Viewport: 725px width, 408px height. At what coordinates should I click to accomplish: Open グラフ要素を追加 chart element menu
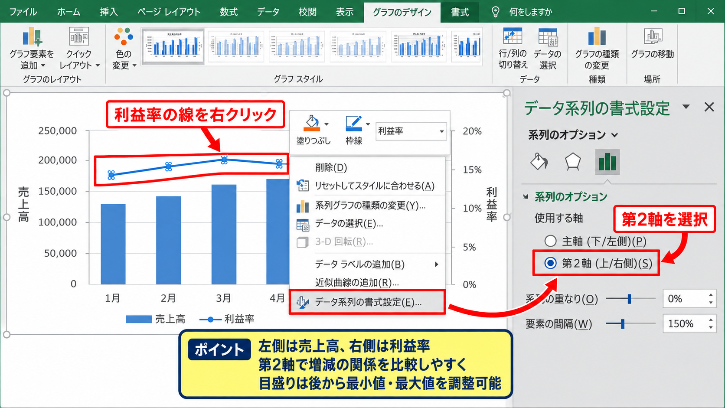[x=32, y=48]
